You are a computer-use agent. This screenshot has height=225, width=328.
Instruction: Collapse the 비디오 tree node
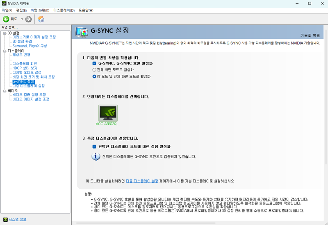[5, 91]
